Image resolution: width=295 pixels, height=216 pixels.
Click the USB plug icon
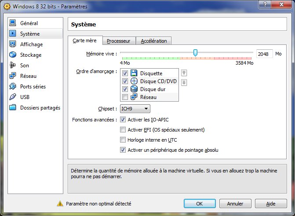13,97
